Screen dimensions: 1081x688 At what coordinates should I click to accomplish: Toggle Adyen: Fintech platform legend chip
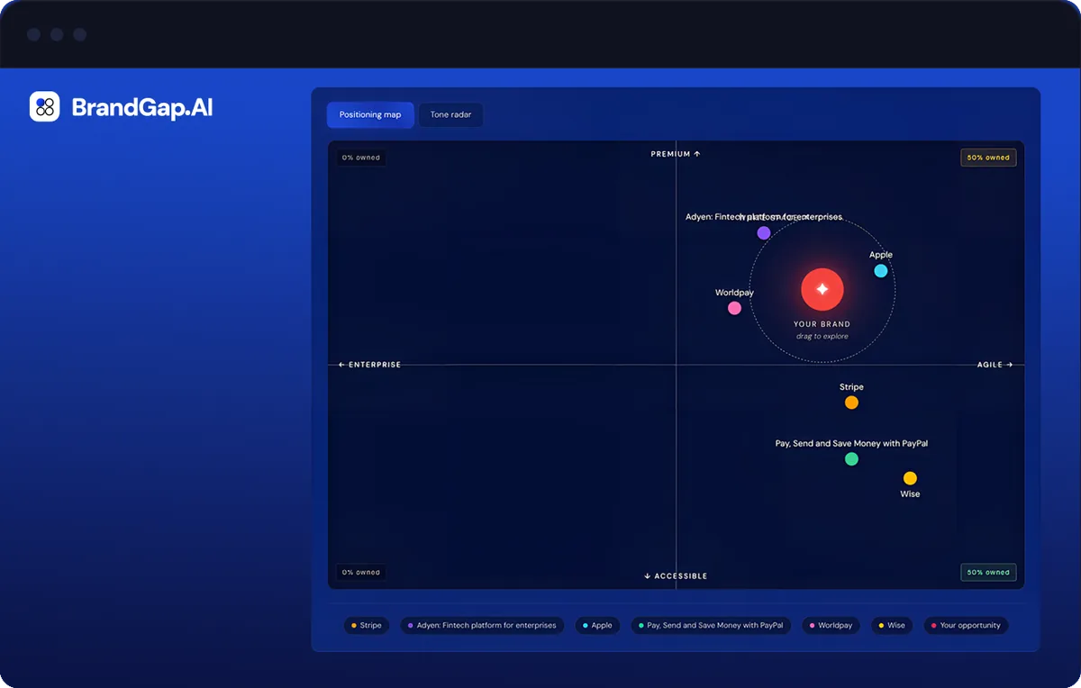[482, 625]
